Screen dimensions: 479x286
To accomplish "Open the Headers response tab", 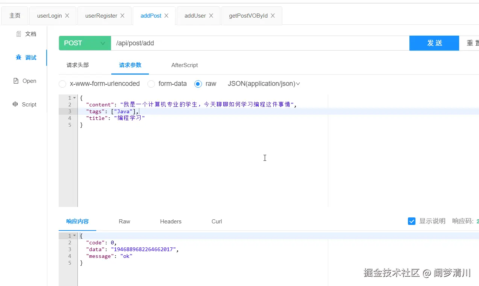I will [x=171, y=222].
